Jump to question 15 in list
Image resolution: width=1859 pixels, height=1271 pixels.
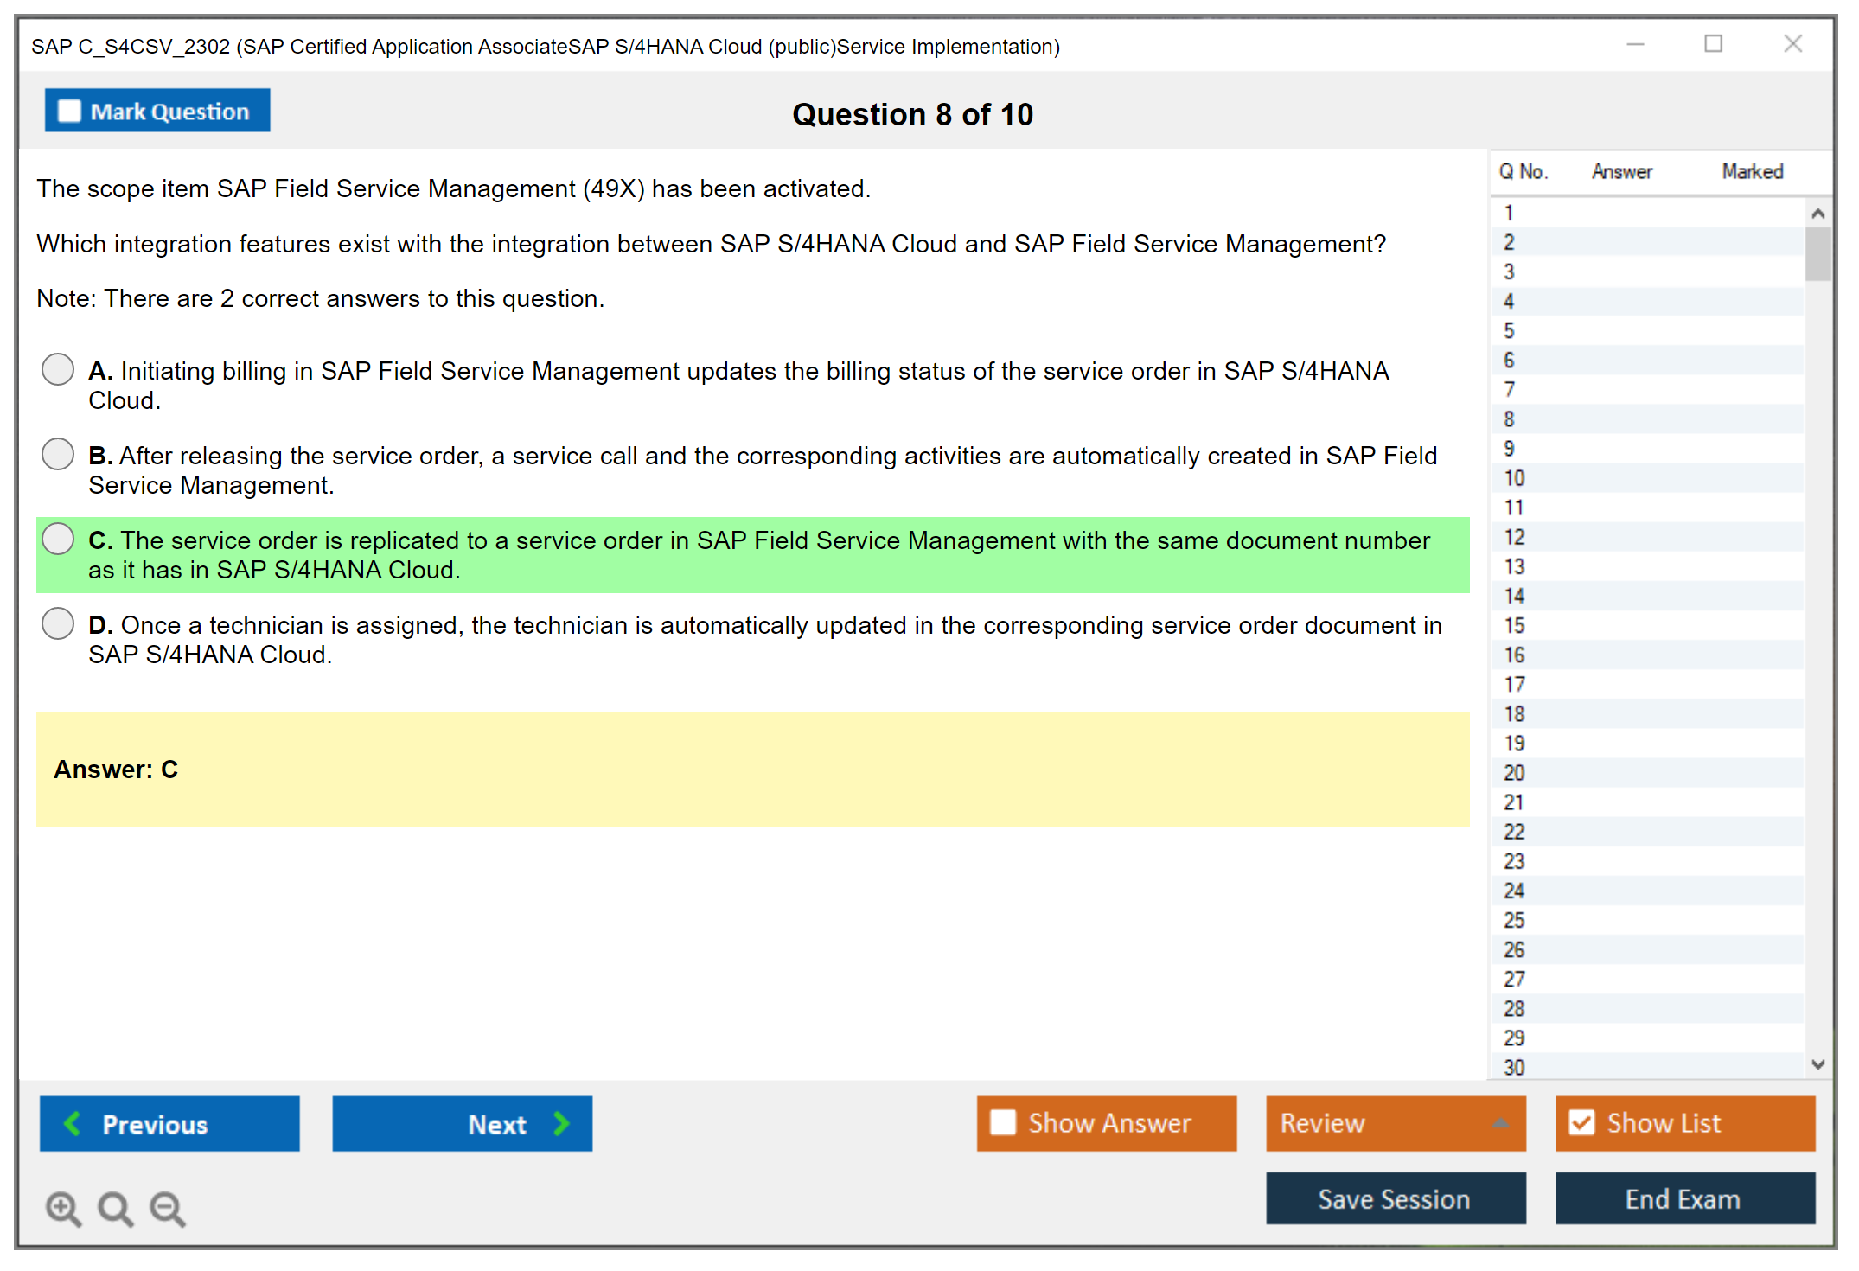(x=1514, y=625)
